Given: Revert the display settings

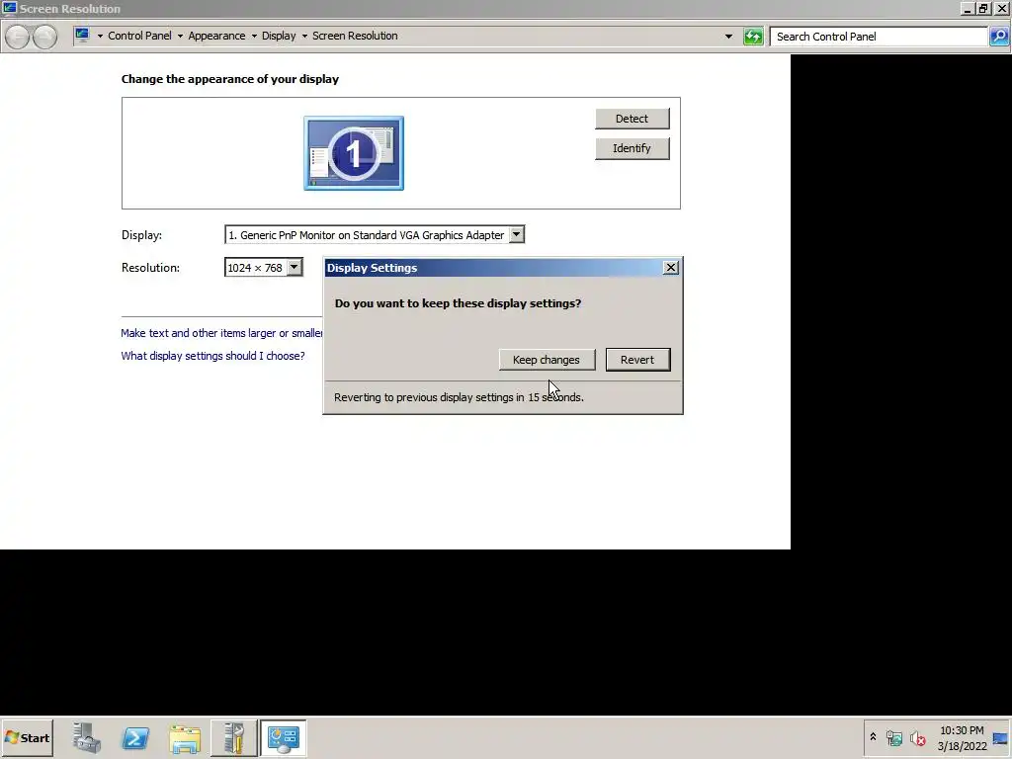Looking at the screenshot, I should pos(637,360).
